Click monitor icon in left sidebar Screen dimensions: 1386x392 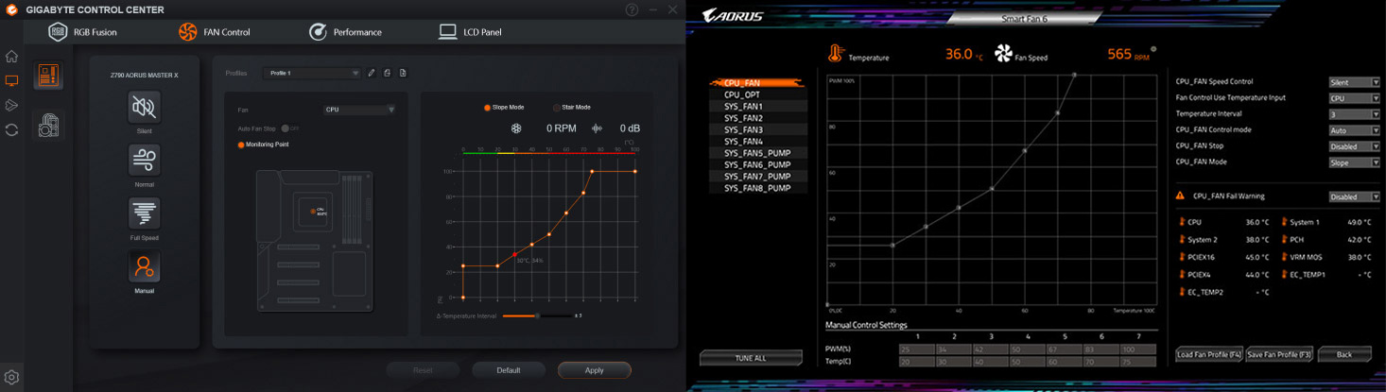coord(11,81)
